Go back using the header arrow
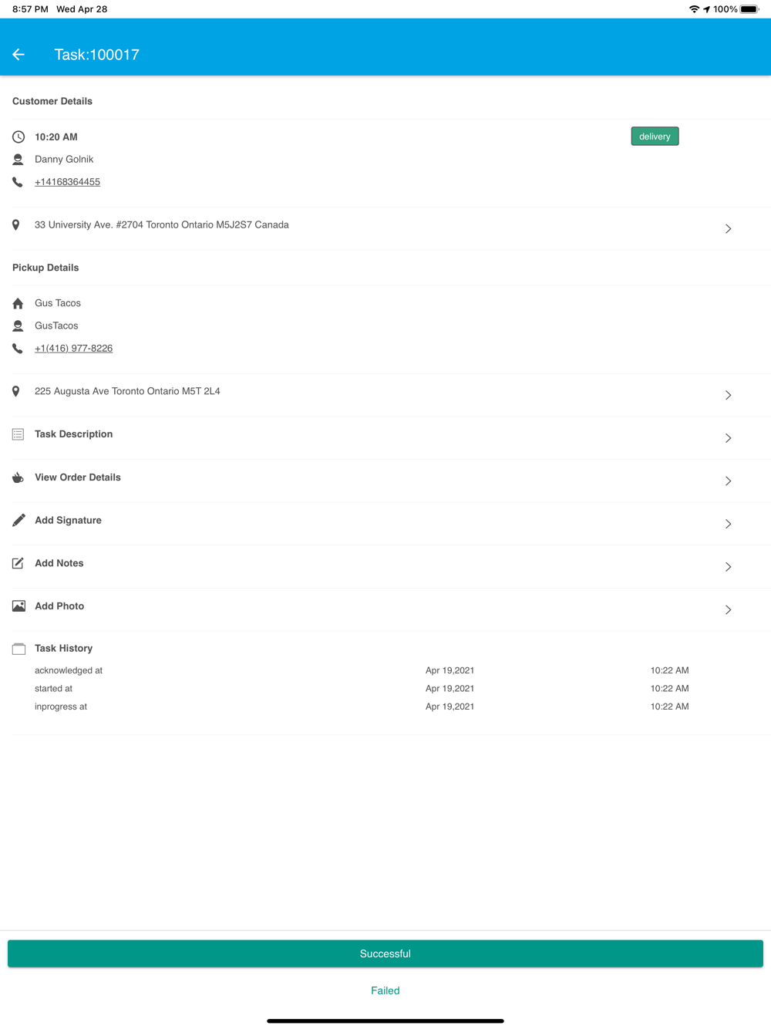The image size is (771, 1029). point(19,55)
